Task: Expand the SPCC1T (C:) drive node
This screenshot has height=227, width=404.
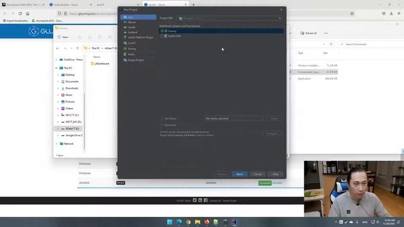Action: pyautogui.click(x=58, y=115)
